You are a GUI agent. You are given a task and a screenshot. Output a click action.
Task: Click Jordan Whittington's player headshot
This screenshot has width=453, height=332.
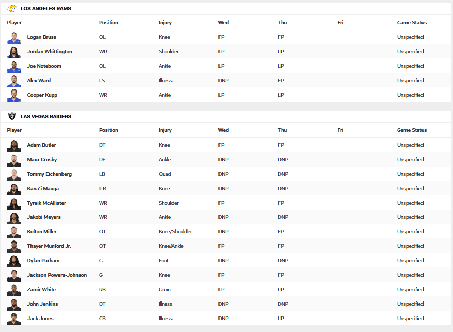pyautogui.click(x=14, y=52)
